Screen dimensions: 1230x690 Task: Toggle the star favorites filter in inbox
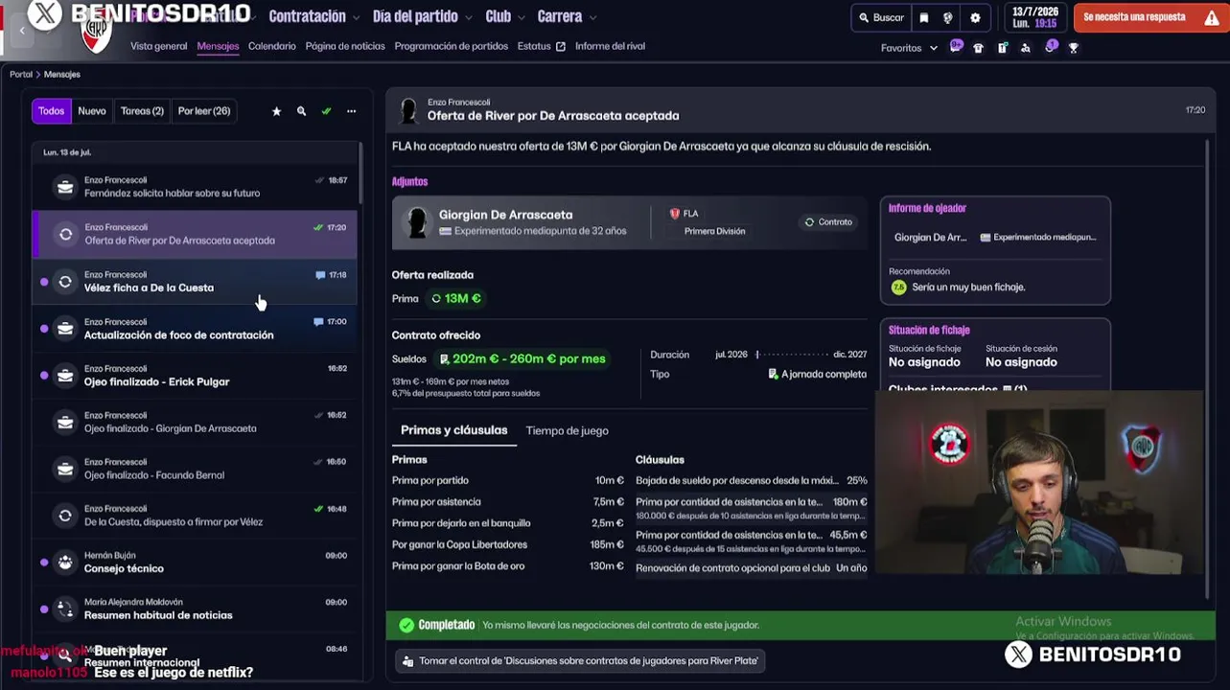click(276, 111)
